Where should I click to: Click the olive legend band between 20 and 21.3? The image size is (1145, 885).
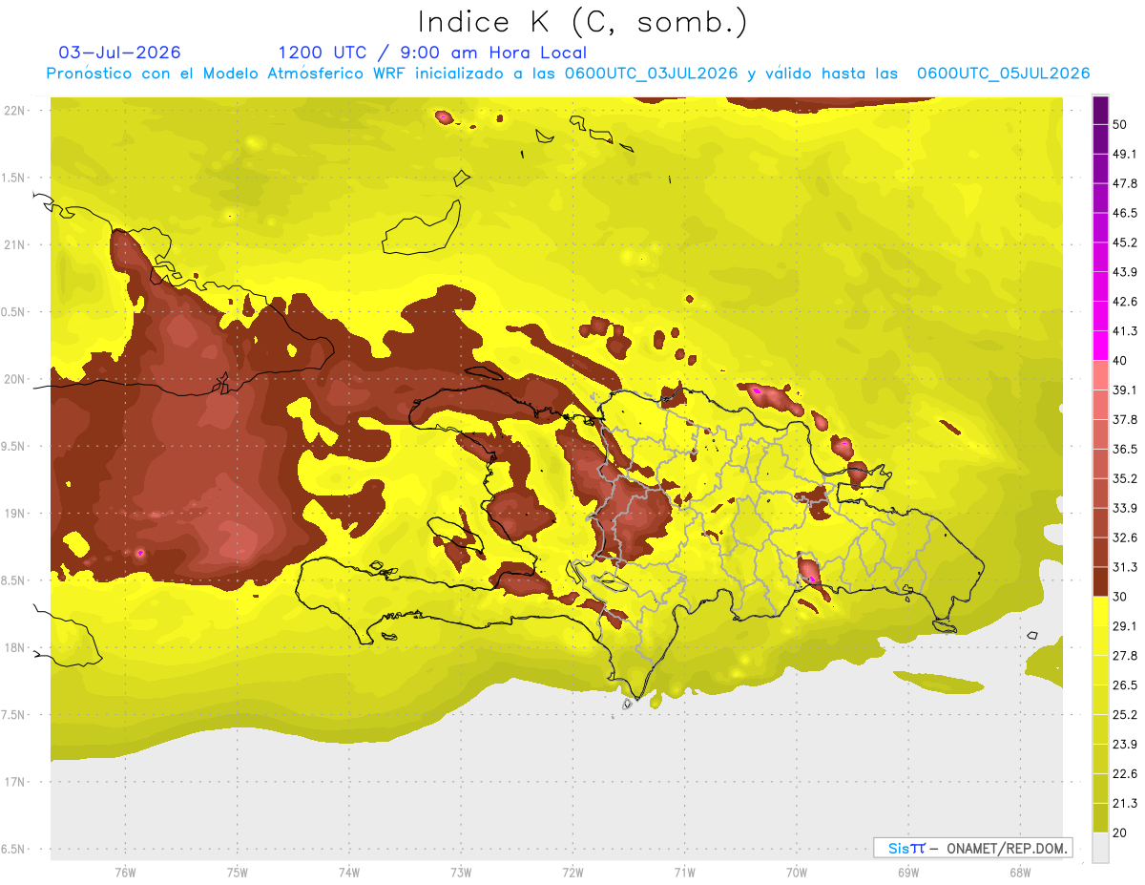tap(1100, 818)
